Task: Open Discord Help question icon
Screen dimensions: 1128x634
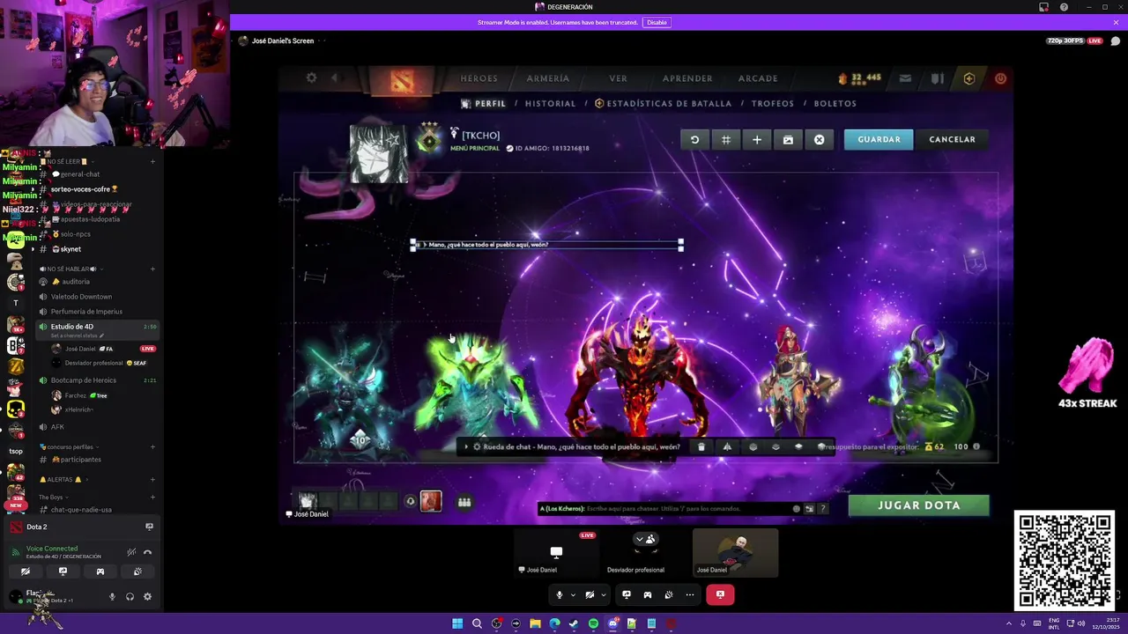Action: click(1064, 7)
